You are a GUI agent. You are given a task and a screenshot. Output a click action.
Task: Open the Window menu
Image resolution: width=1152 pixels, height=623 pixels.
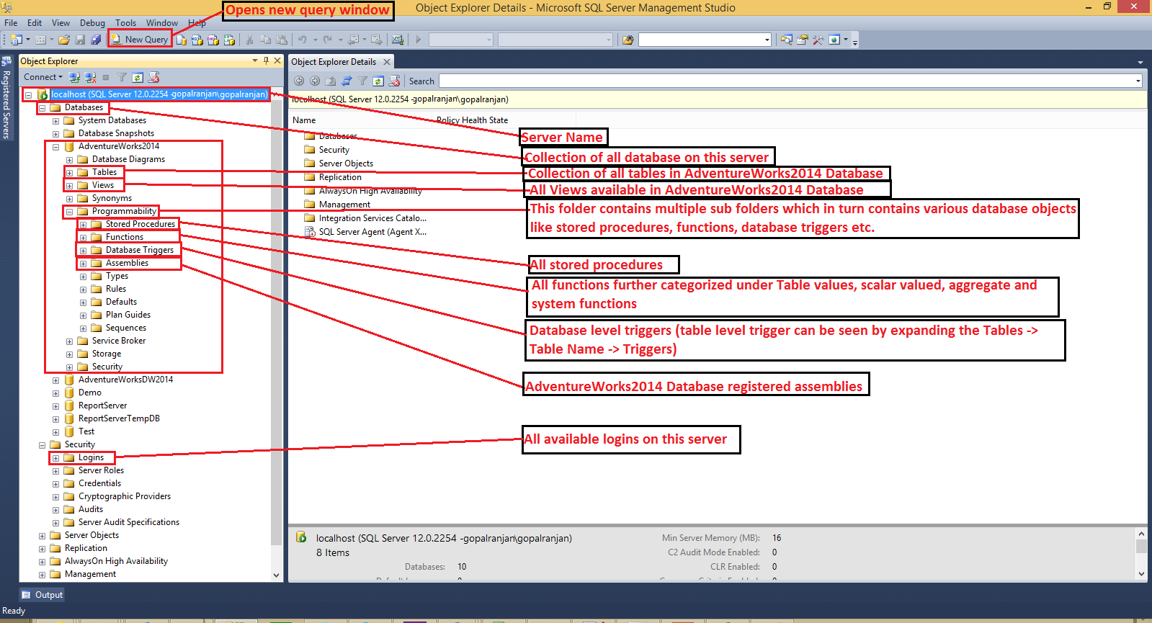(x=162, y=22)
